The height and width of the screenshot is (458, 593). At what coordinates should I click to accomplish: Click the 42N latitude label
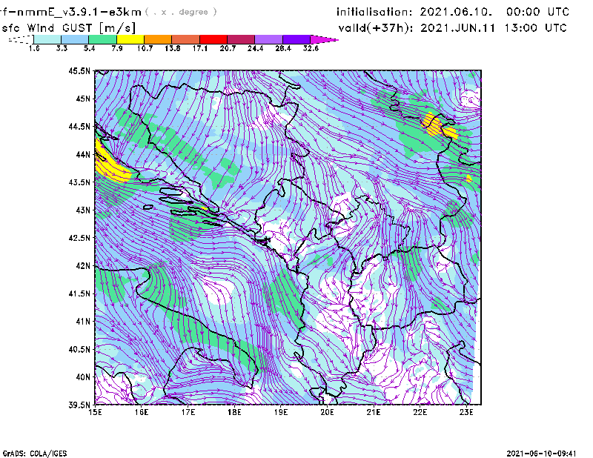pyautogui.click(x=83, y=266)
